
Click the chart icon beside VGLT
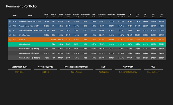(9, 26)
